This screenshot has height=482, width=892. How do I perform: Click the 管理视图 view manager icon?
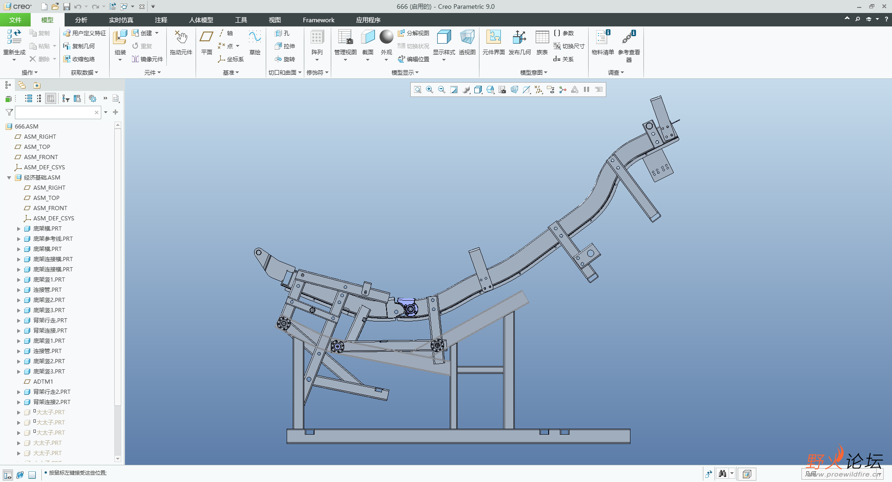point(345,42)
